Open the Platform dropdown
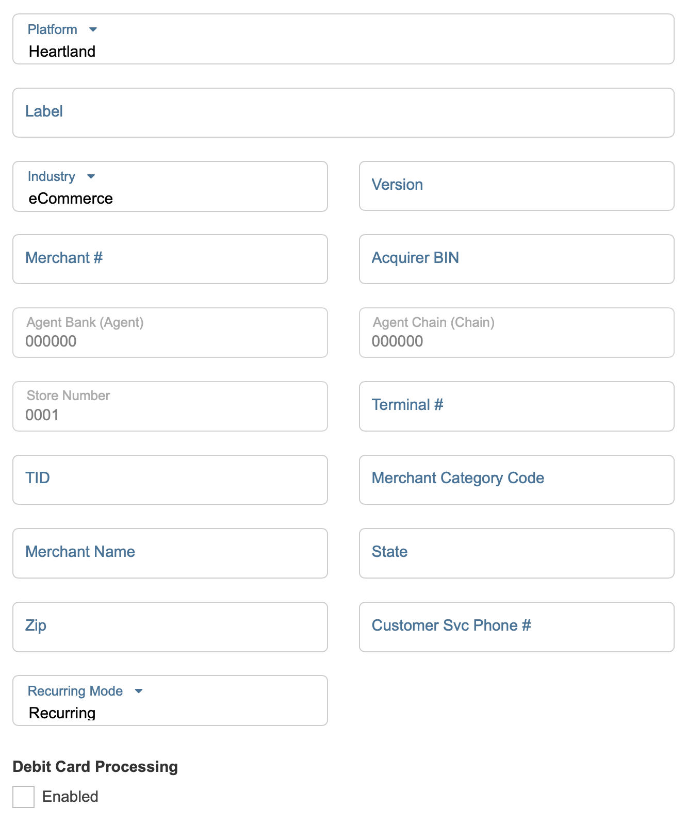The height and width of the screenshot is (824, 687). (343, 40)
